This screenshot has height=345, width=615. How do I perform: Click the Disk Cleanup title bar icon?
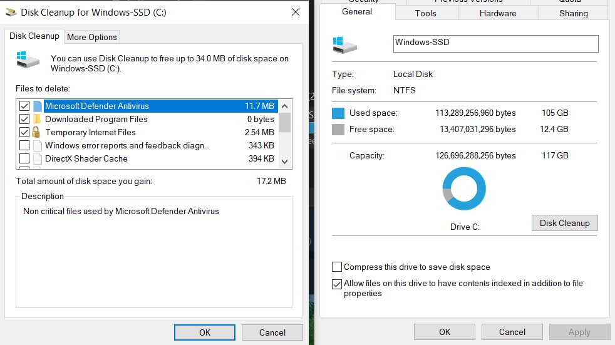[11, 12]
